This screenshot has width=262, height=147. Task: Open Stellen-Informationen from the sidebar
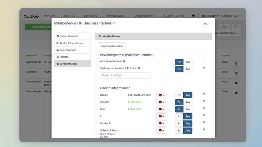point(72,43)
